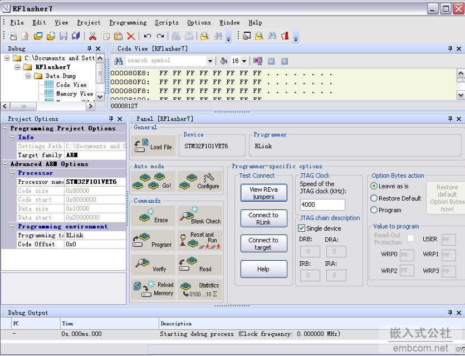Click the binoculars icon beside search symbol
The height and width of the screenshot is (356, 465).
[118, 61]
